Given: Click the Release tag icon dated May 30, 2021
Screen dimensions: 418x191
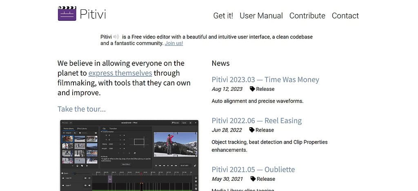Looking at the screenshot, I should point(253,179).
